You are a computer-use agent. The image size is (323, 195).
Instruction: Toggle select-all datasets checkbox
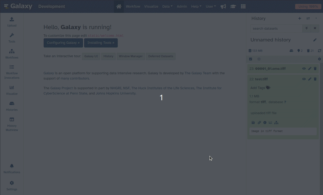(x=250, y=59)
